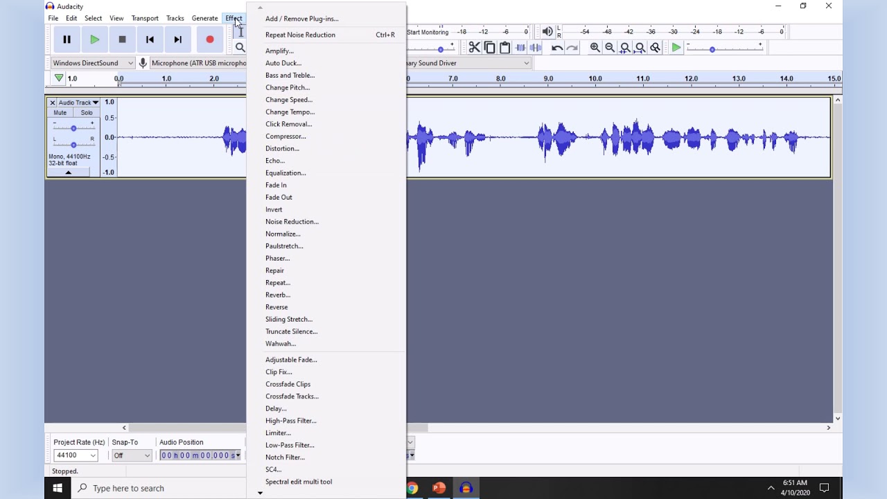Adjust the Play-at-Speed slider
This screenshot has width=887, height=499.
pyautogui.click(x=724, y=48)
